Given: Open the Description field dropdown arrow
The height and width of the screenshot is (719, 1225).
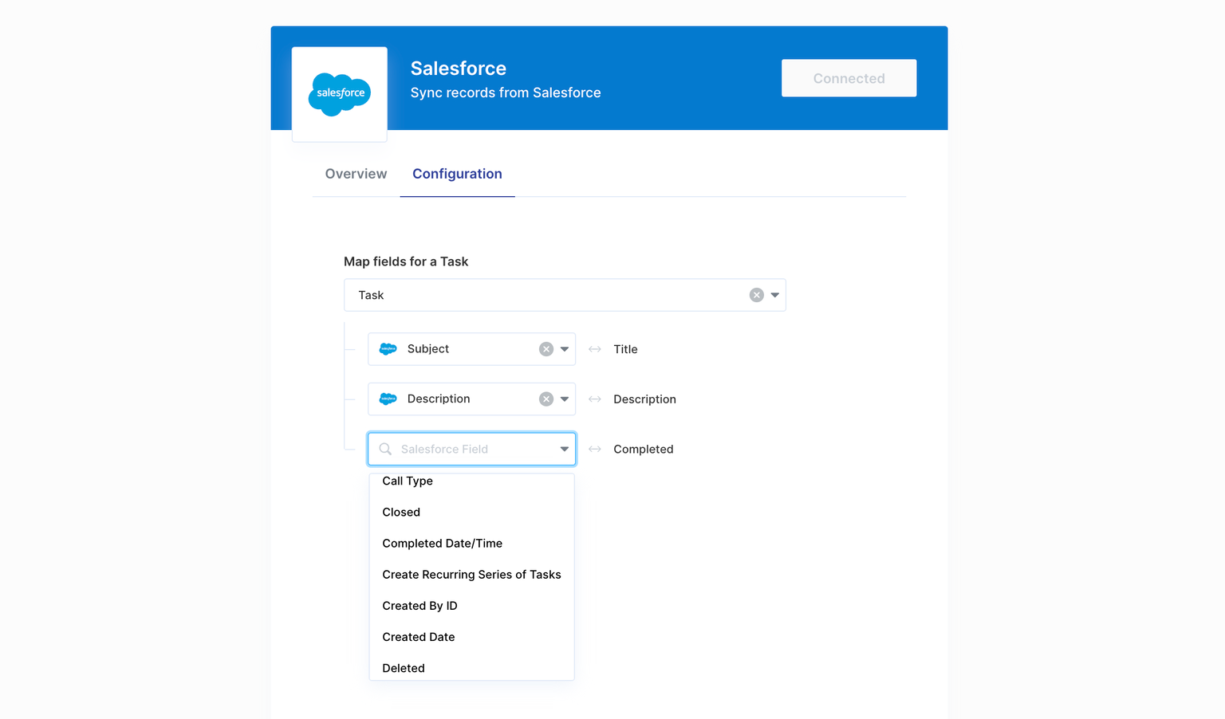Looking at the screenshot, I should point(565,399).
